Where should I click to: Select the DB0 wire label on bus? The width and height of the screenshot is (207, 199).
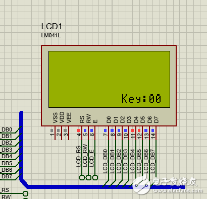(x=7, y=129)
